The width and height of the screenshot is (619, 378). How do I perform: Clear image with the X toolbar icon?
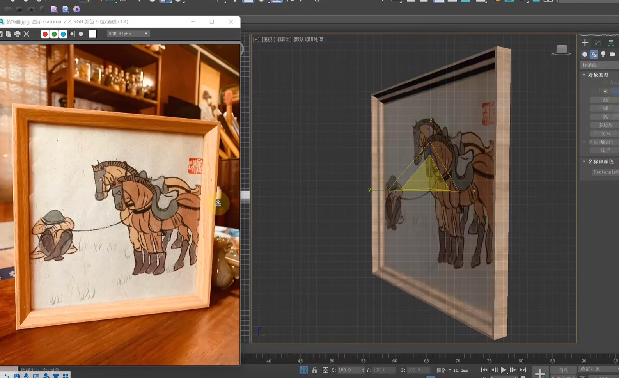27,34
